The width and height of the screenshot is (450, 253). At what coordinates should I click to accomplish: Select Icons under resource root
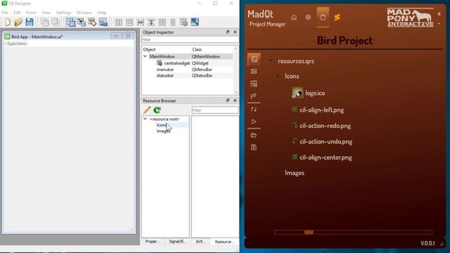click(x=162, y=125)
